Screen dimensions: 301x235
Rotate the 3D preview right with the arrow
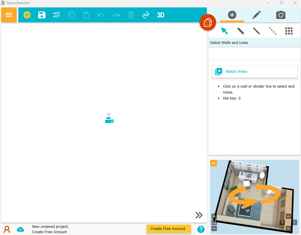coord(294,223)
